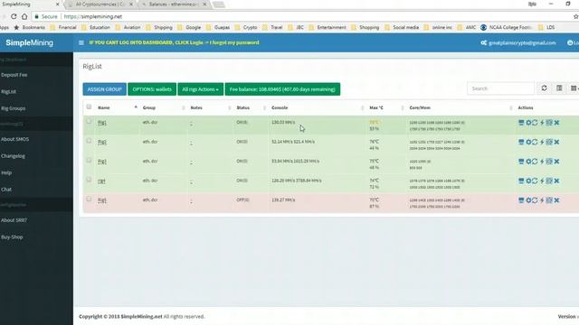Click the X delete icon for the 126.29 MH/s rig

(x=556, y=181)
